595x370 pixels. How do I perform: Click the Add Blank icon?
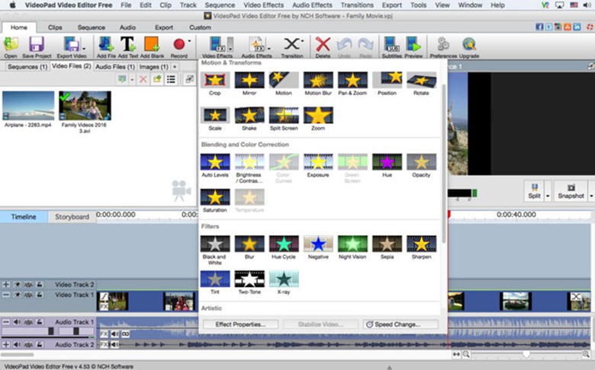[x=151, y=45]
